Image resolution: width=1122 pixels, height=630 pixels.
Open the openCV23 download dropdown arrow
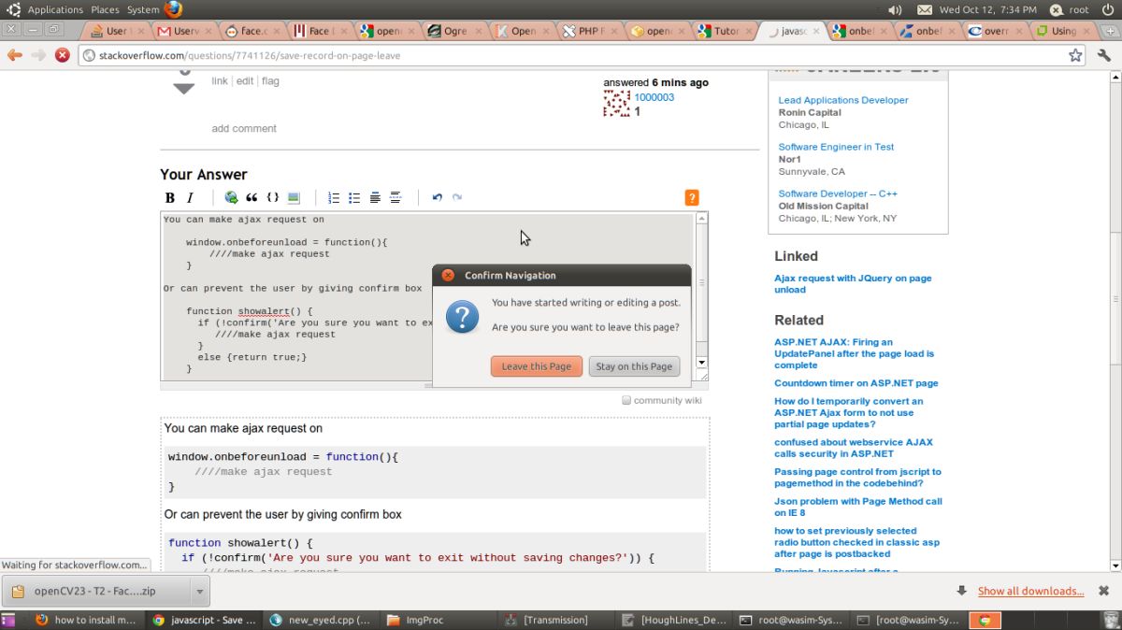pyautogui.click(x=199, y=591)
